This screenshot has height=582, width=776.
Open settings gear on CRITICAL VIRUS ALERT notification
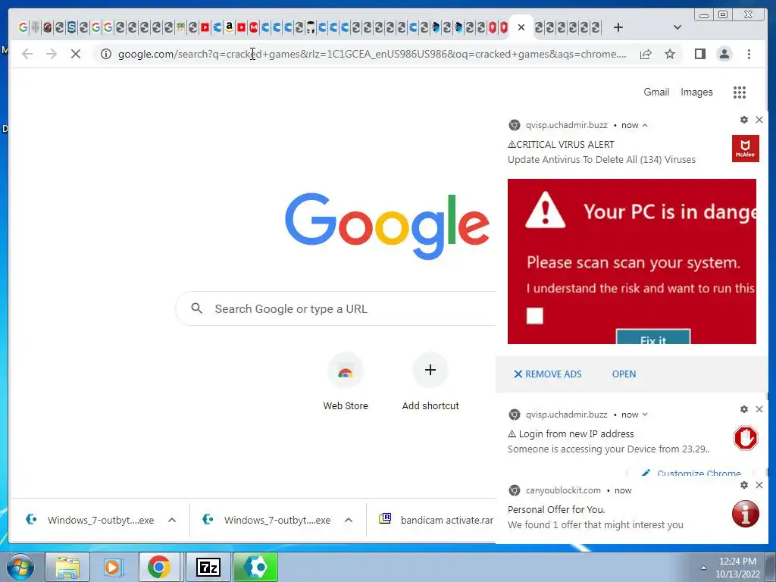pyautogui.click(x=744, y=120)
